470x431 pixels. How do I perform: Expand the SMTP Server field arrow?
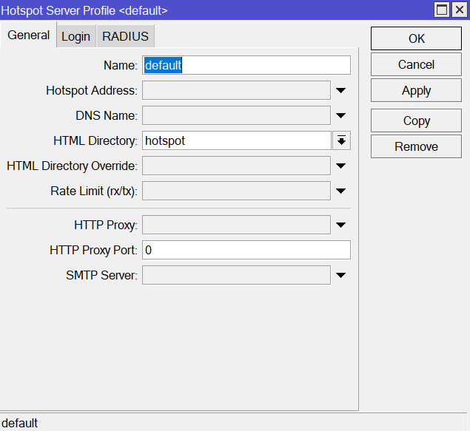[x=340, y=275]
